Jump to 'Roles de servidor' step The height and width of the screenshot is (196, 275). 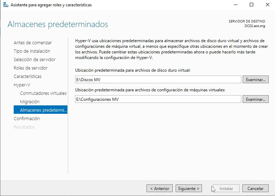31,68
